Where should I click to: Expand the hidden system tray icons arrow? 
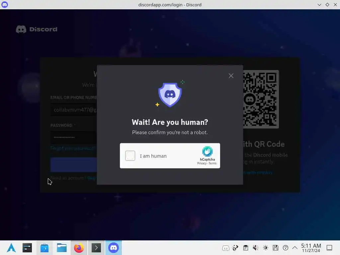295,248
